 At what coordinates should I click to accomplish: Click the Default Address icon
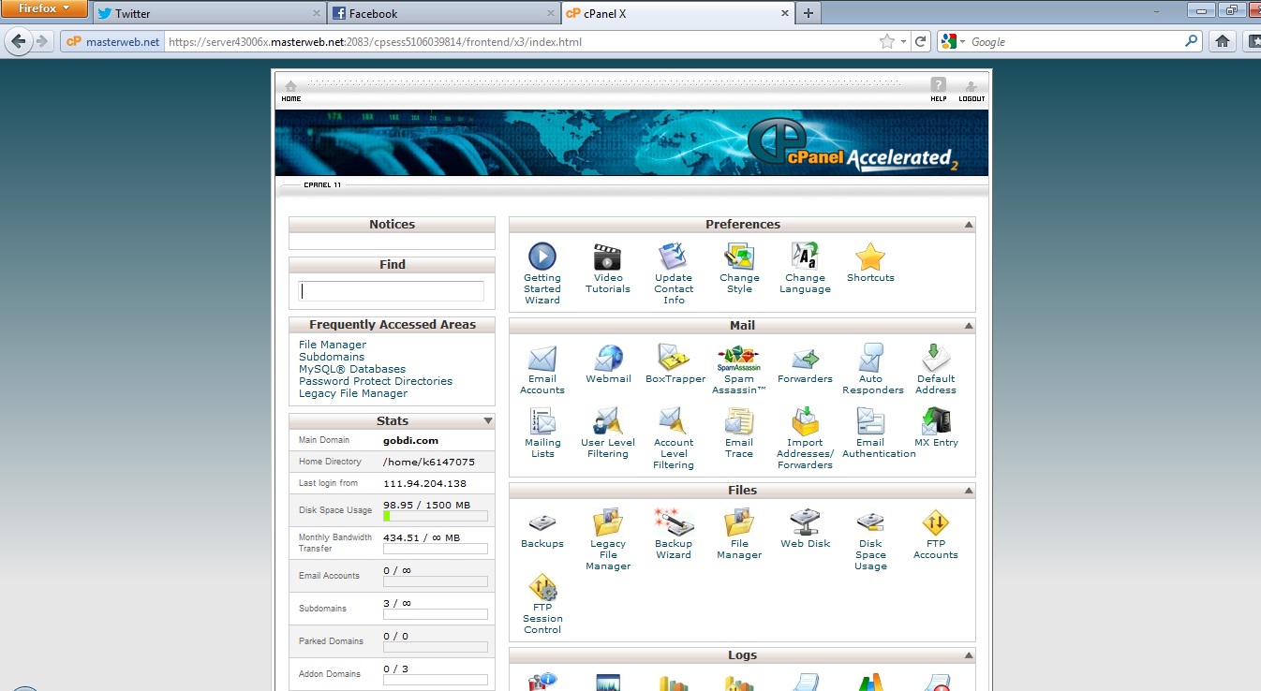936,359
